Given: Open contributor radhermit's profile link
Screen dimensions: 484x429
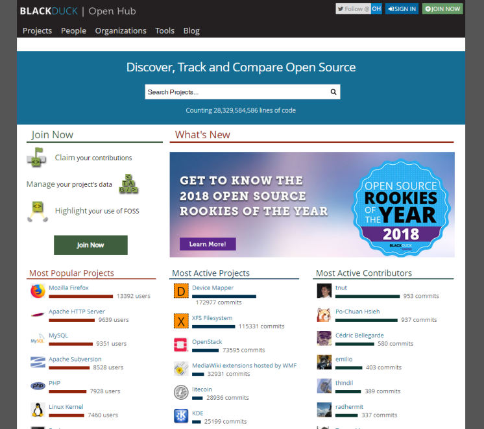Looking at the screenshot, I should [x=349, y=406].
